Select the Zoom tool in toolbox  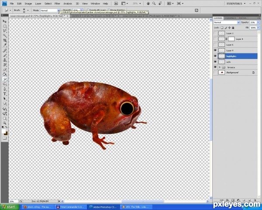[5, 123]
